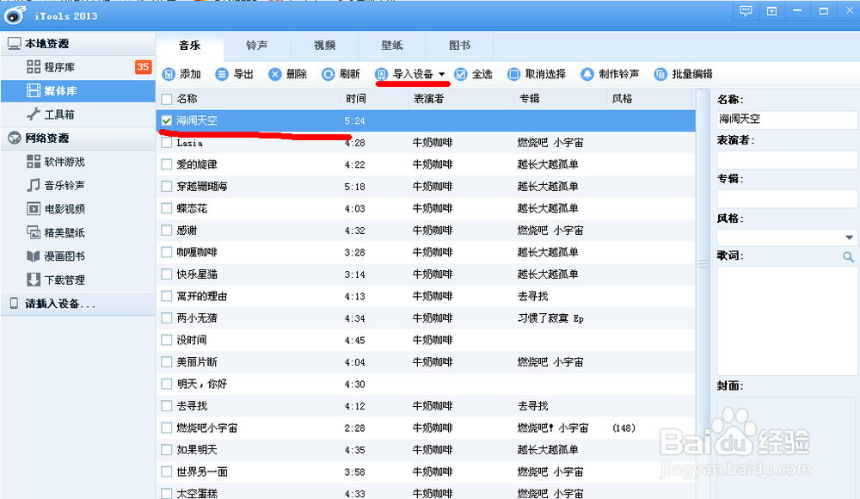Click the 取消选择 (Deselect) icon

[513, 74]
